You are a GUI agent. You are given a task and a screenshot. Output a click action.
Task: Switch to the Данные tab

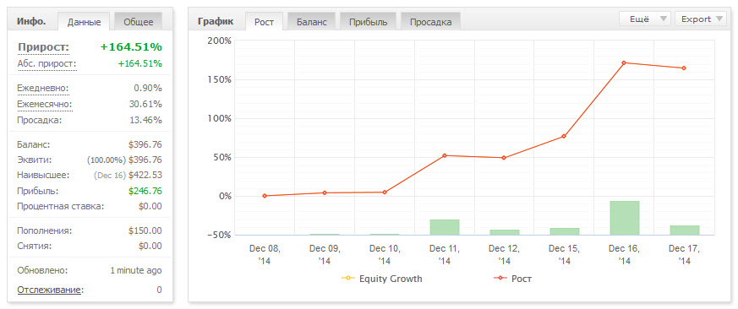84,22
